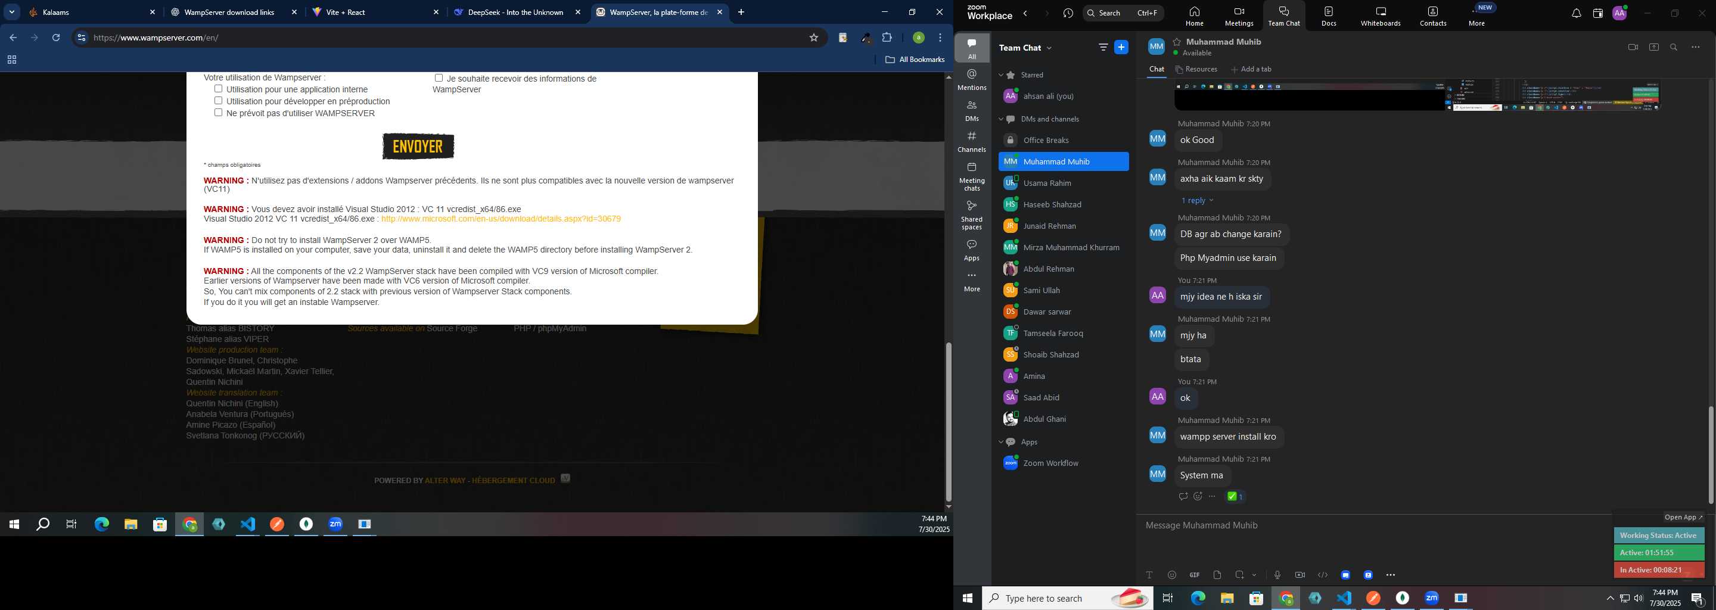The height and width of the screenshot is (610, 1716).
Task: Open Team Chat filter icon
Action: click(1103, 47)
